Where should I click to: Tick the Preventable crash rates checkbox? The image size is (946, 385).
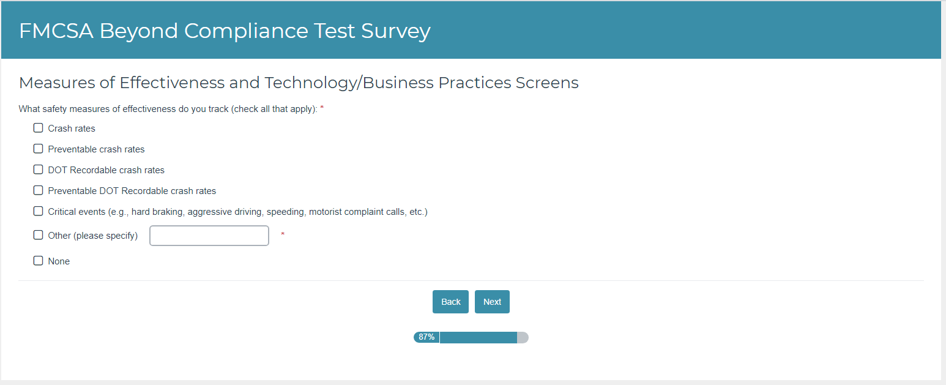click(38, 149)
